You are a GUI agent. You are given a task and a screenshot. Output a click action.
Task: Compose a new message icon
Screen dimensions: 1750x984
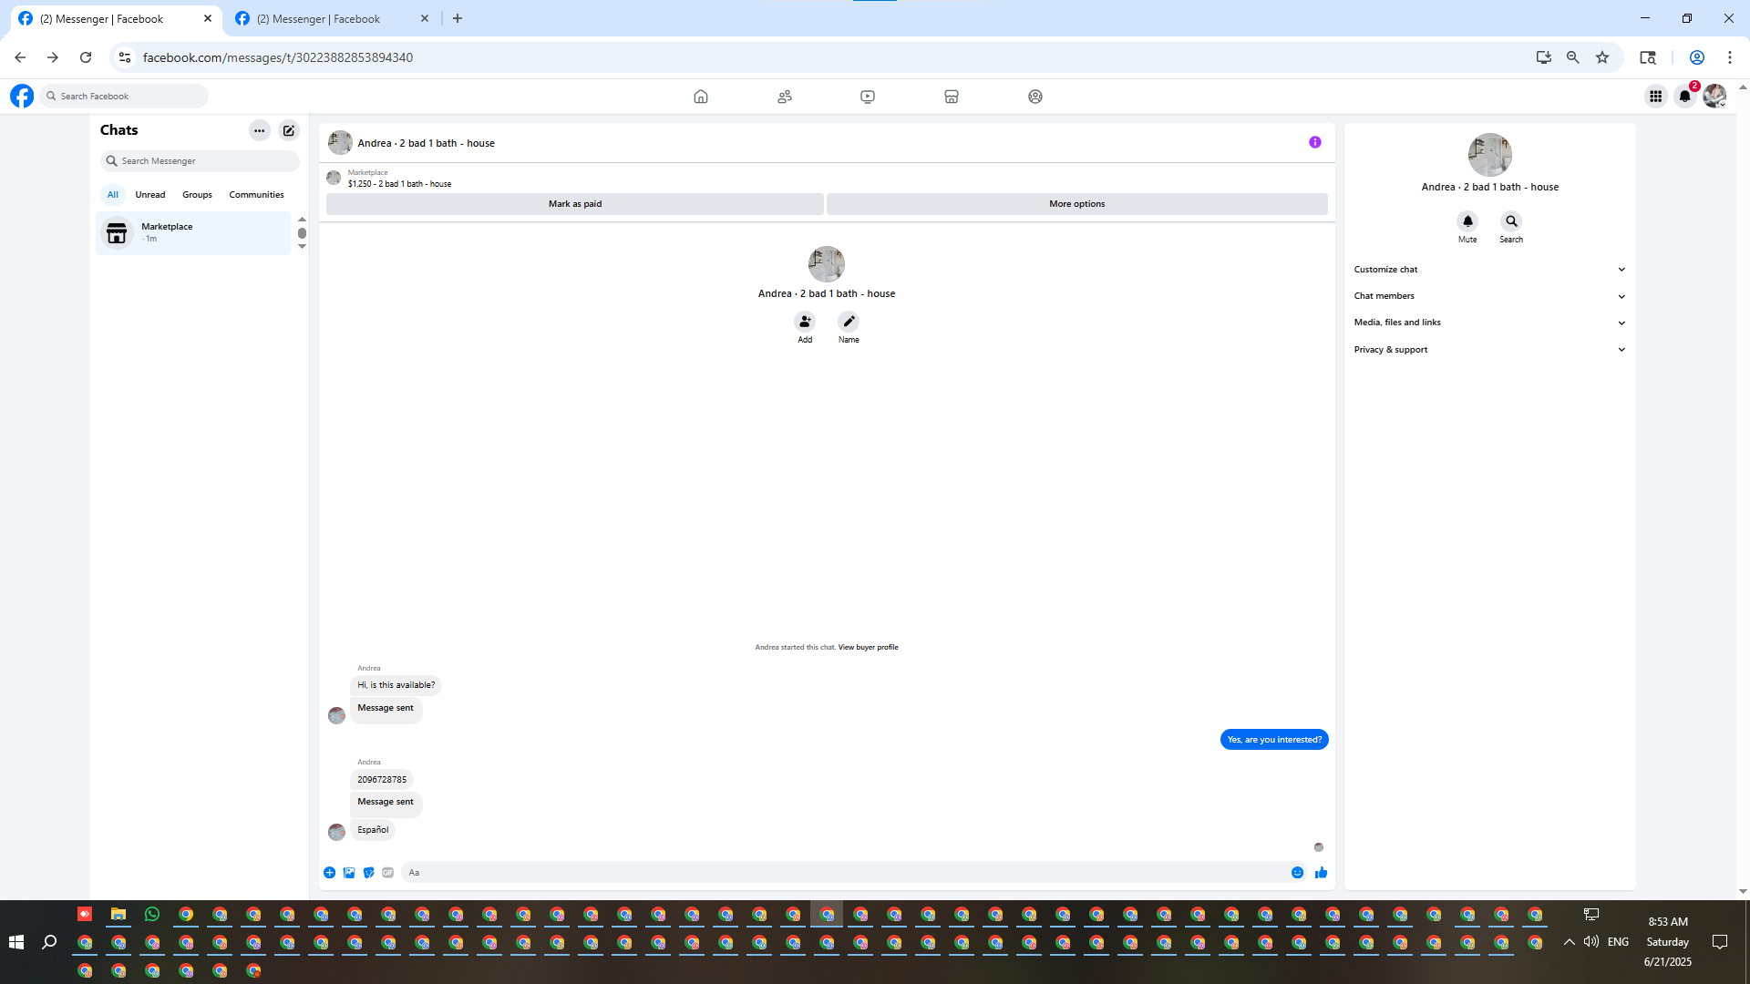click(x=289, y=130)
